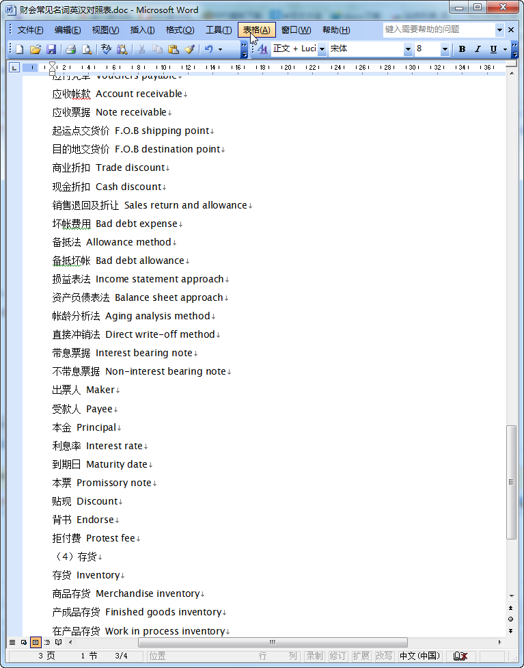This screenshot has width=524, height=668.
Task: Click the Cut scissors icon
Action: [141, 49]
